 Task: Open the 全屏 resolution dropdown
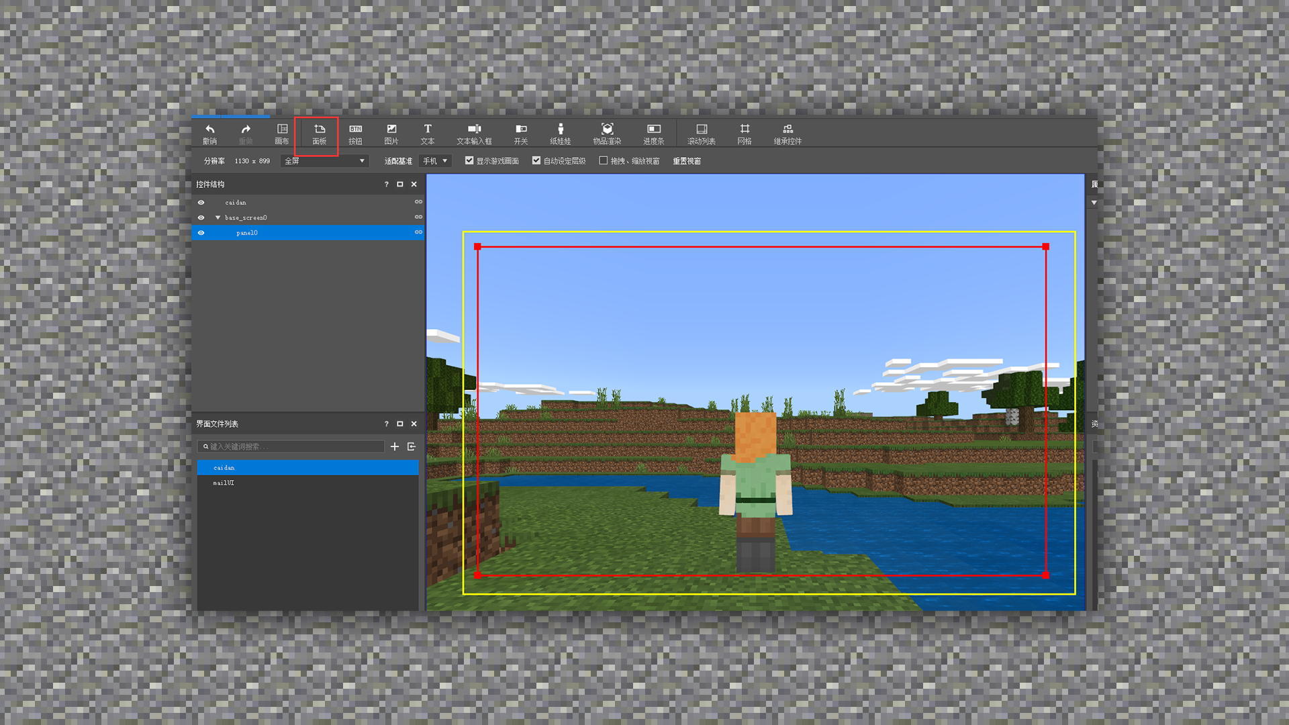tap(325, 161)
